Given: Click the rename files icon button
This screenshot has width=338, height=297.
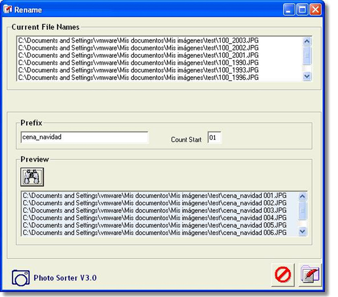Looking at the screenshot, I should 310,274.
